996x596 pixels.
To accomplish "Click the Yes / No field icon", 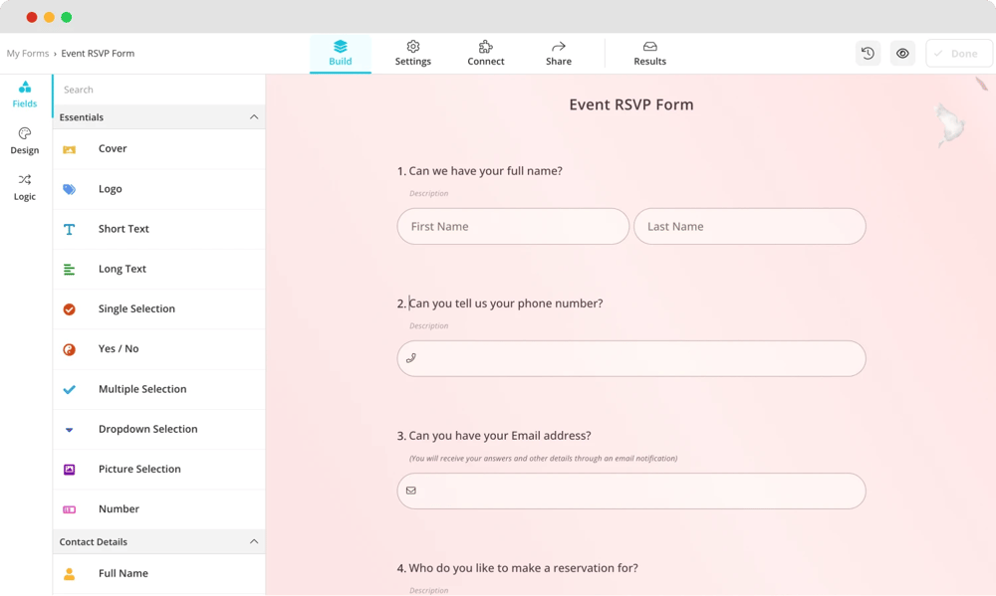I will (70, 348).
